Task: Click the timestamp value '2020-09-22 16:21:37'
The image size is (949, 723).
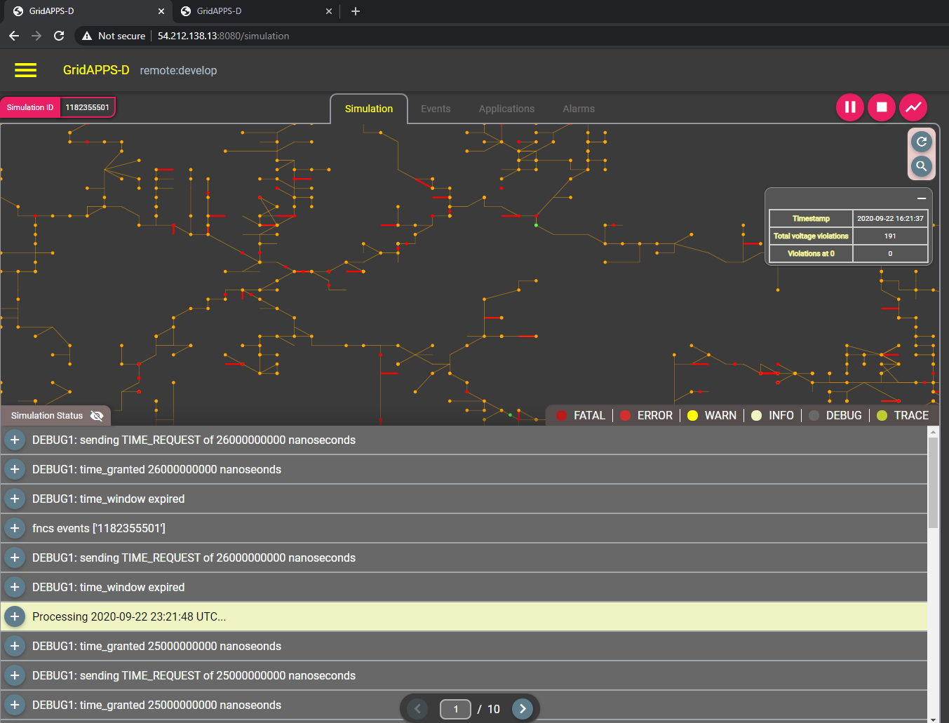Action: tap(890, 219)
